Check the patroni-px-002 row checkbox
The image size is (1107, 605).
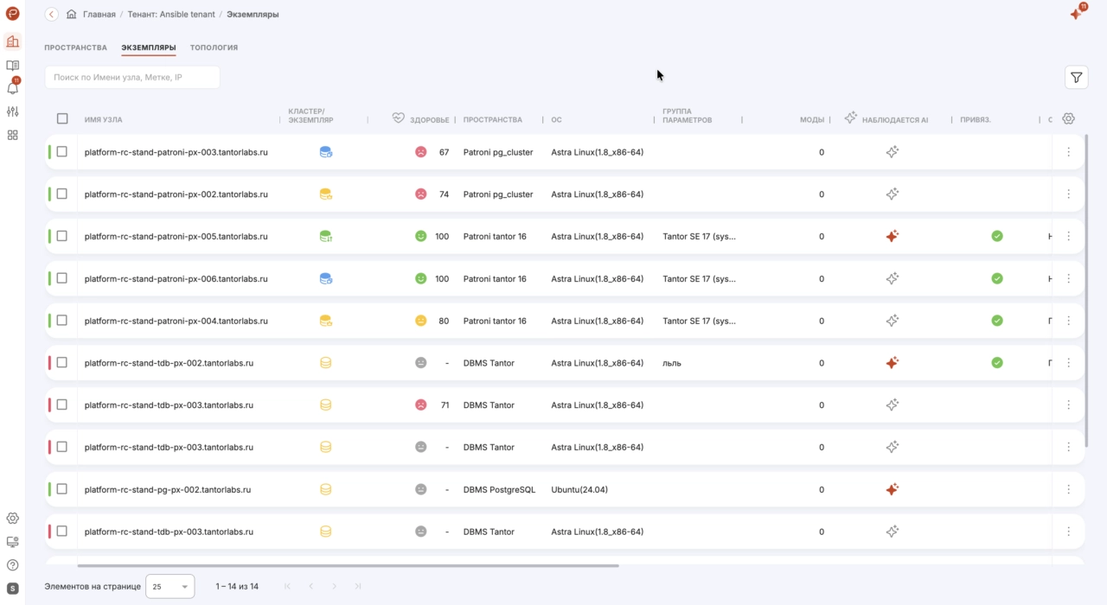(x=62, y=194)
